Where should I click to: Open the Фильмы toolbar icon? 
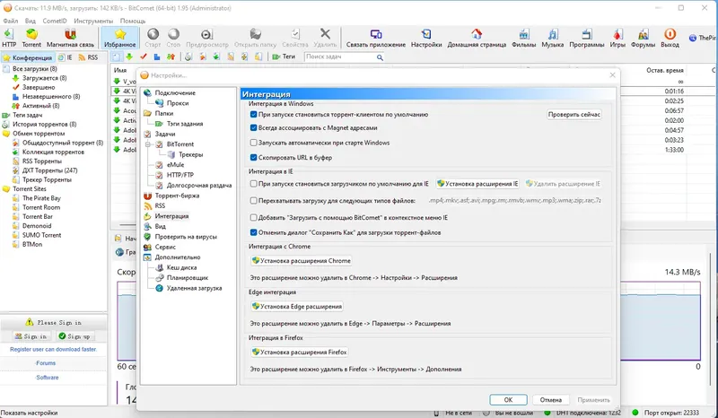coord(523,38)
